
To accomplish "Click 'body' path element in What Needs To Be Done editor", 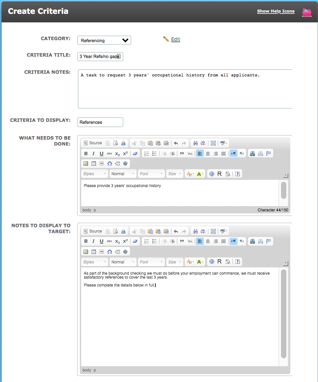I will pyautogui.click(x=87, y=210).
